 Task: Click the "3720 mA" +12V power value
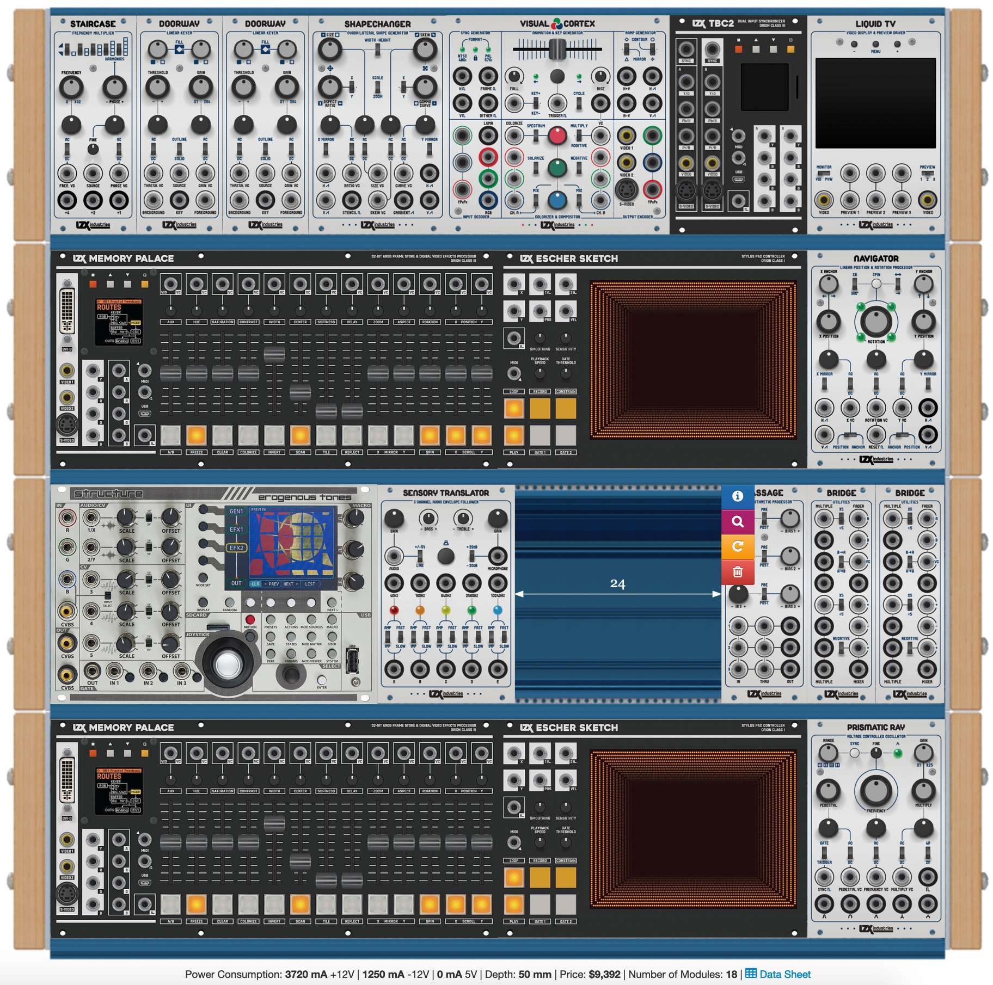tap(306, 974)
